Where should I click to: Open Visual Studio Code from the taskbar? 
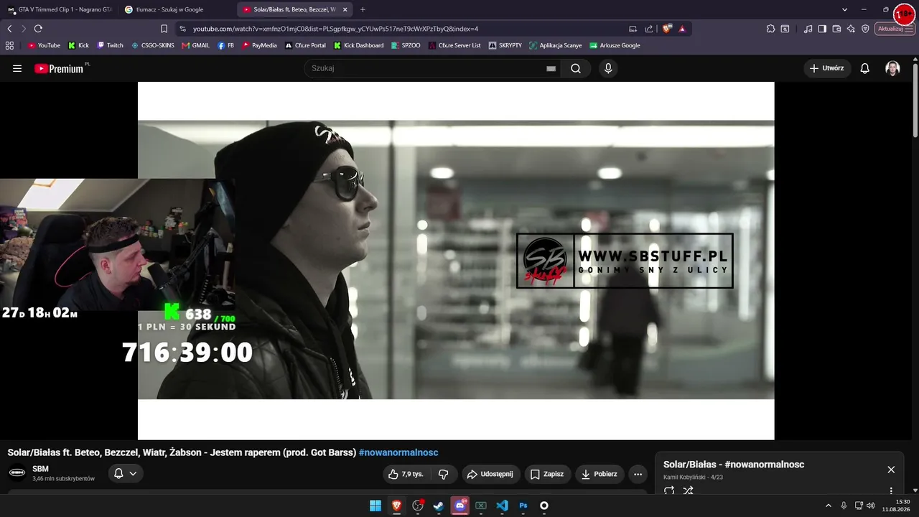click(502, 506)
